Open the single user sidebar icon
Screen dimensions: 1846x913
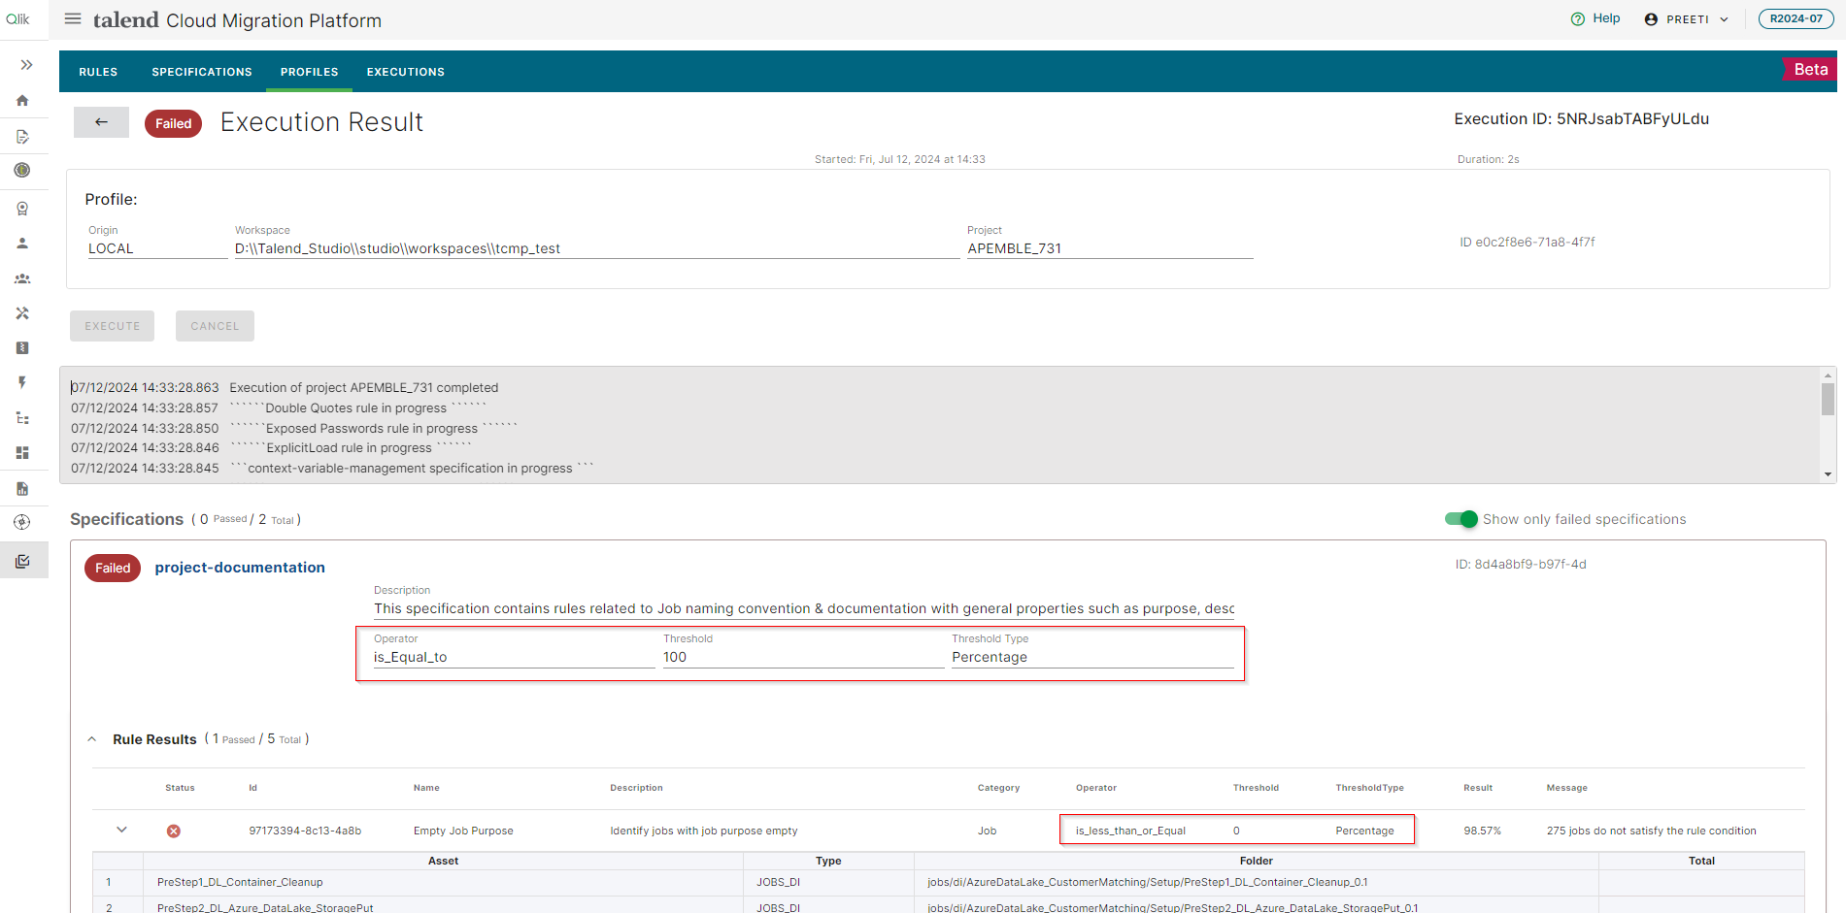(x=22, y=244)
